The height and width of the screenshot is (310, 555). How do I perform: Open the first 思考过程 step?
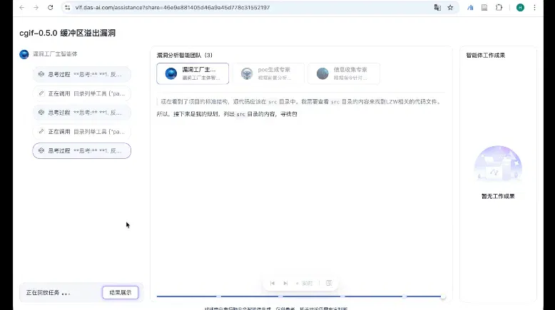click(82, 74)
